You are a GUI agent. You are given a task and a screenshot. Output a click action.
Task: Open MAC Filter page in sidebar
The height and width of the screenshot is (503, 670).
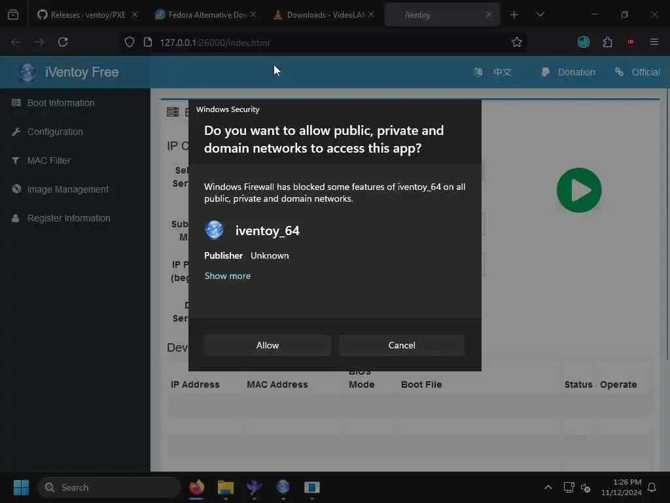[x=49, y=160]
